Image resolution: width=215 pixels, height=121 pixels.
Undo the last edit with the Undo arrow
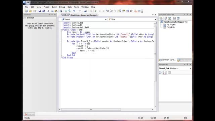[x=74, y=11]
